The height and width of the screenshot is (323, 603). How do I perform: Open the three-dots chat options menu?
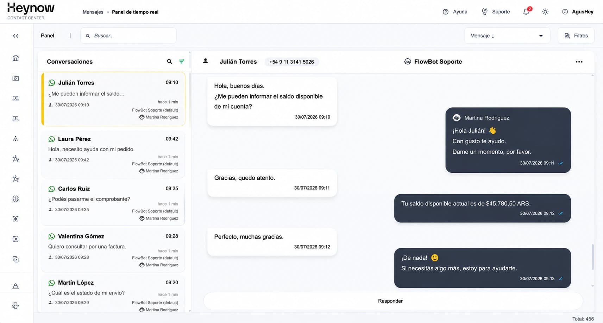(579, 62)
